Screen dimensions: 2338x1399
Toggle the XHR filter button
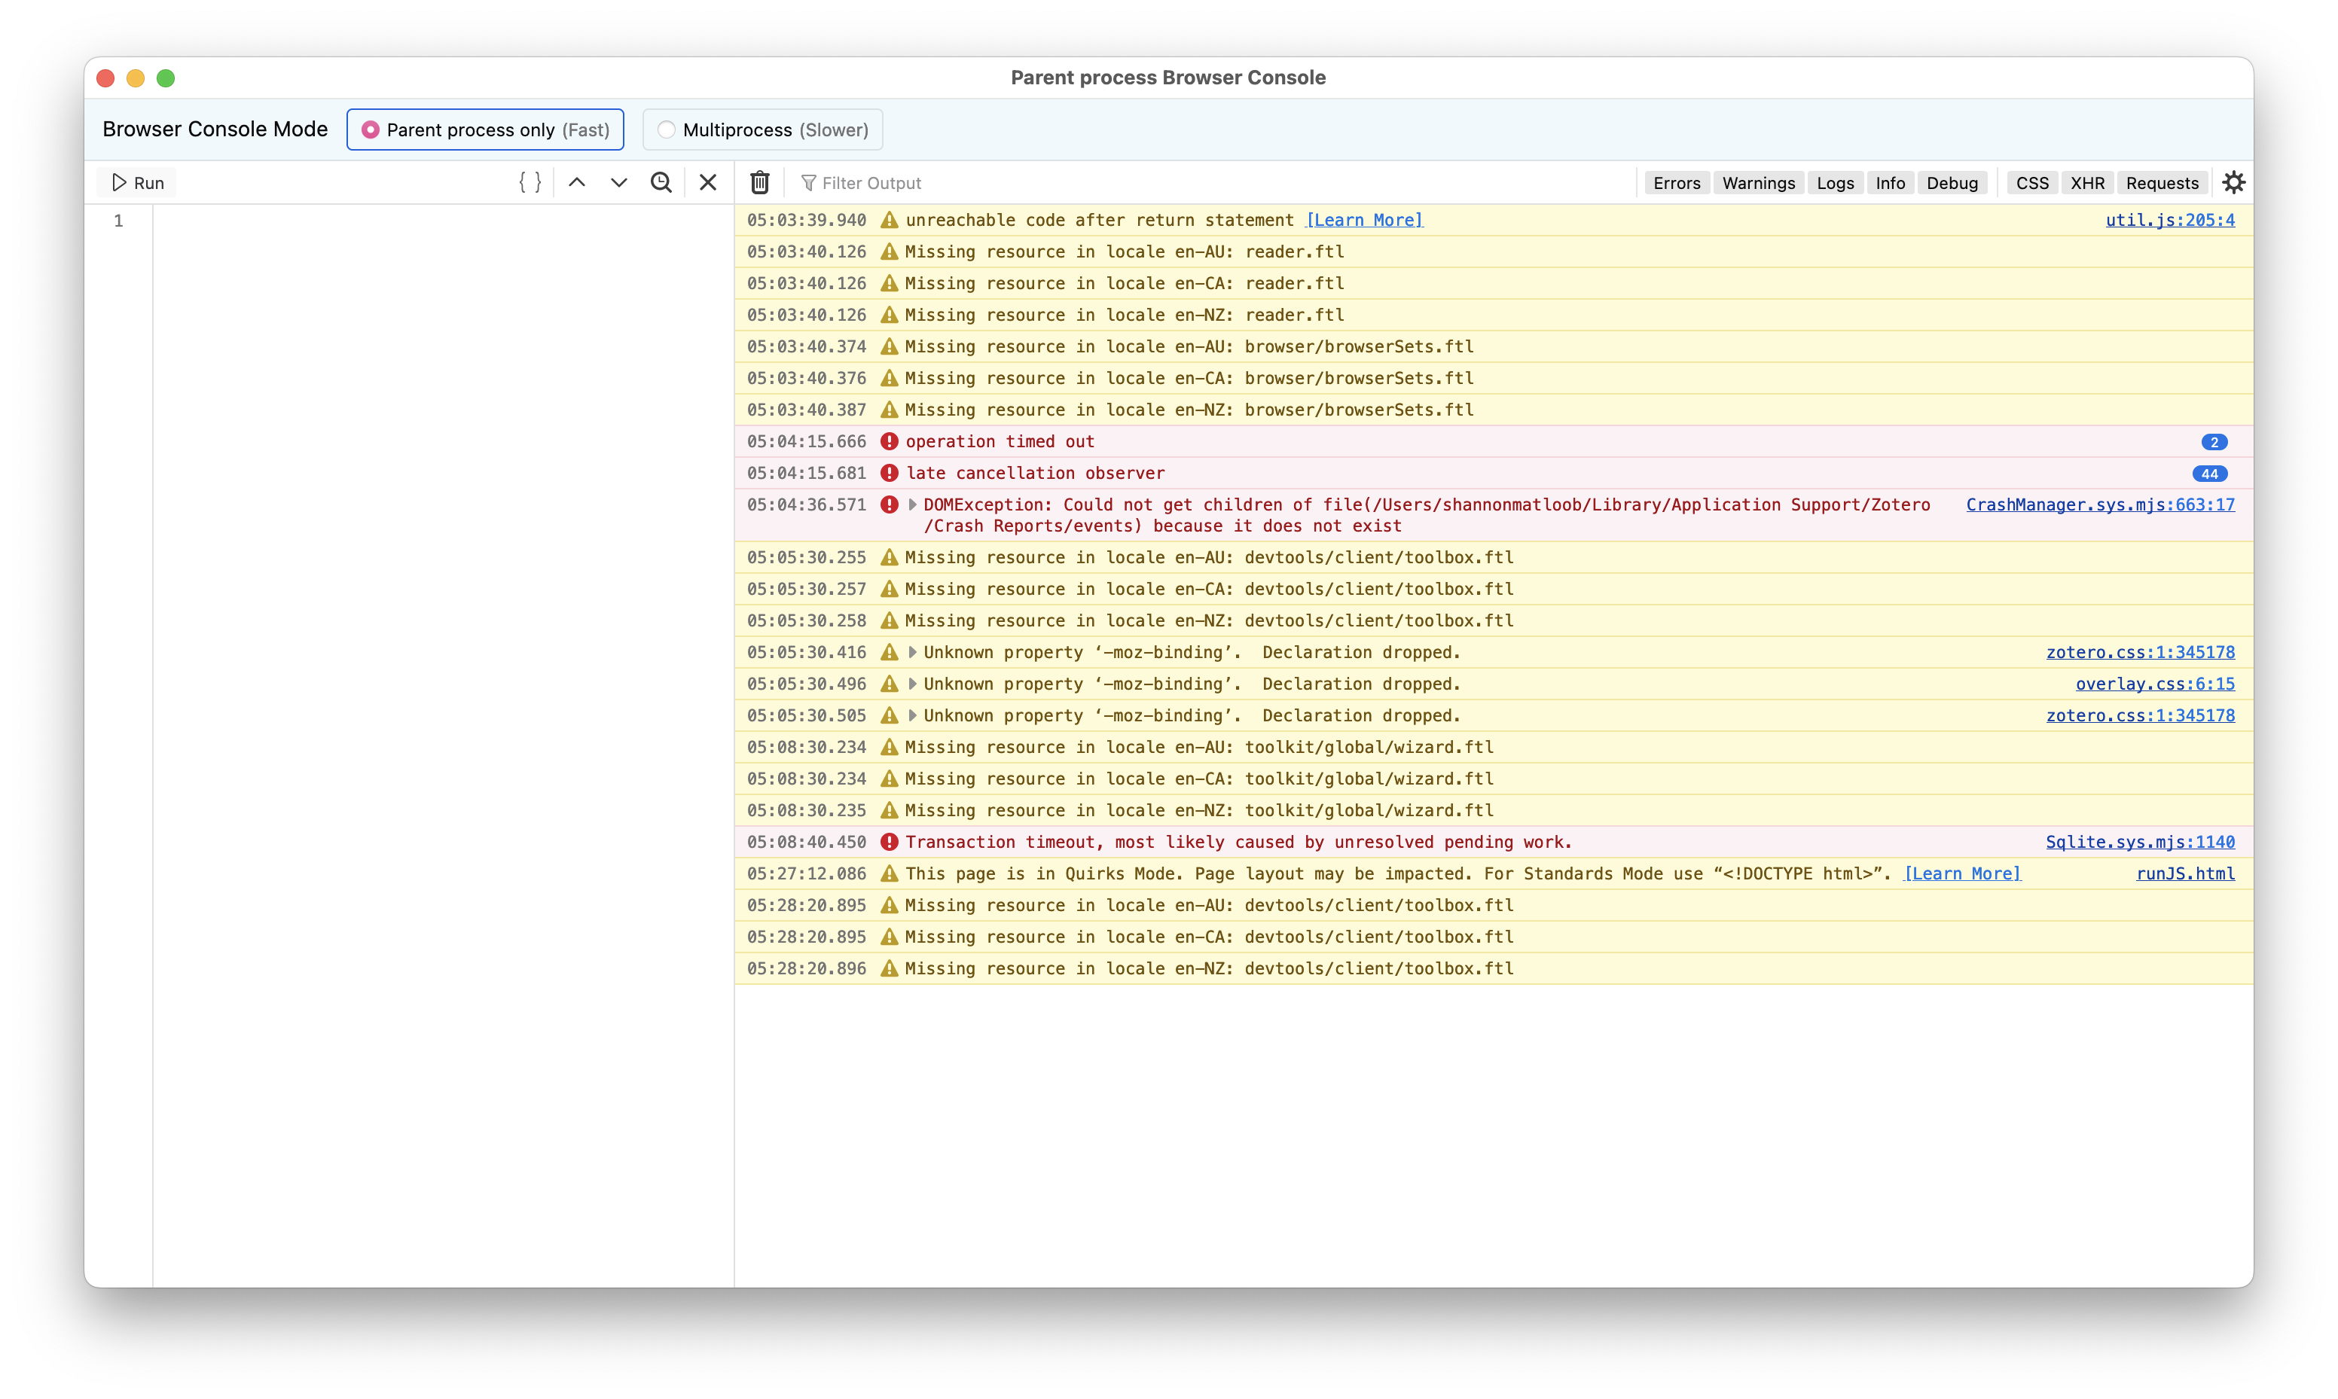tap(2087, 183)
